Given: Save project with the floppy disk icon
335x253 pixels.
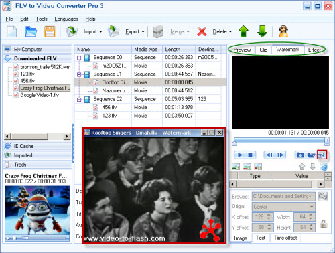Looking at the screenshot, I should point(50,31).
